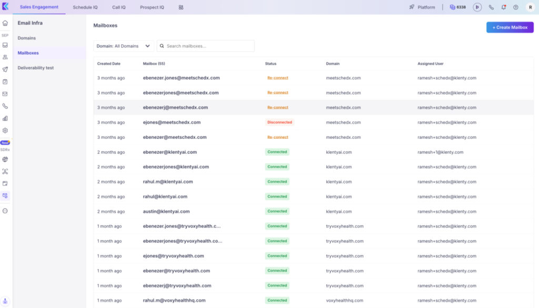Click the search mailboxes input field
Image resolution: width=539 pixels, height=308 pixels.
205,46
